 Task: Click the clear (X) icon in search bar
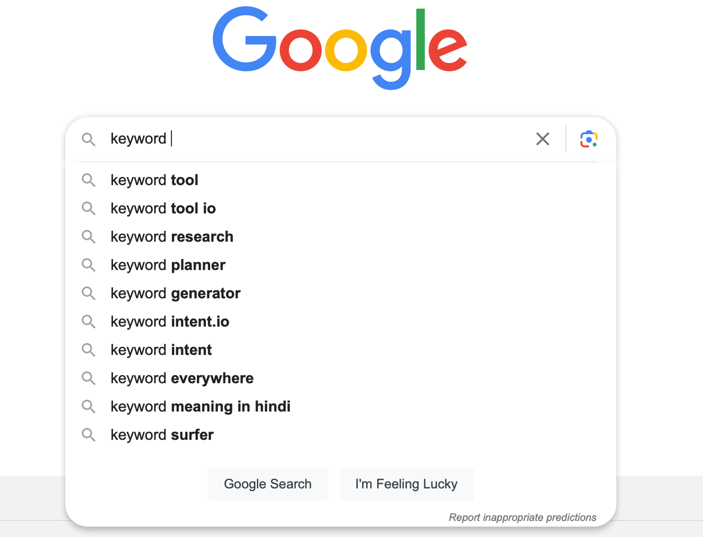click(x=542, y=139)
